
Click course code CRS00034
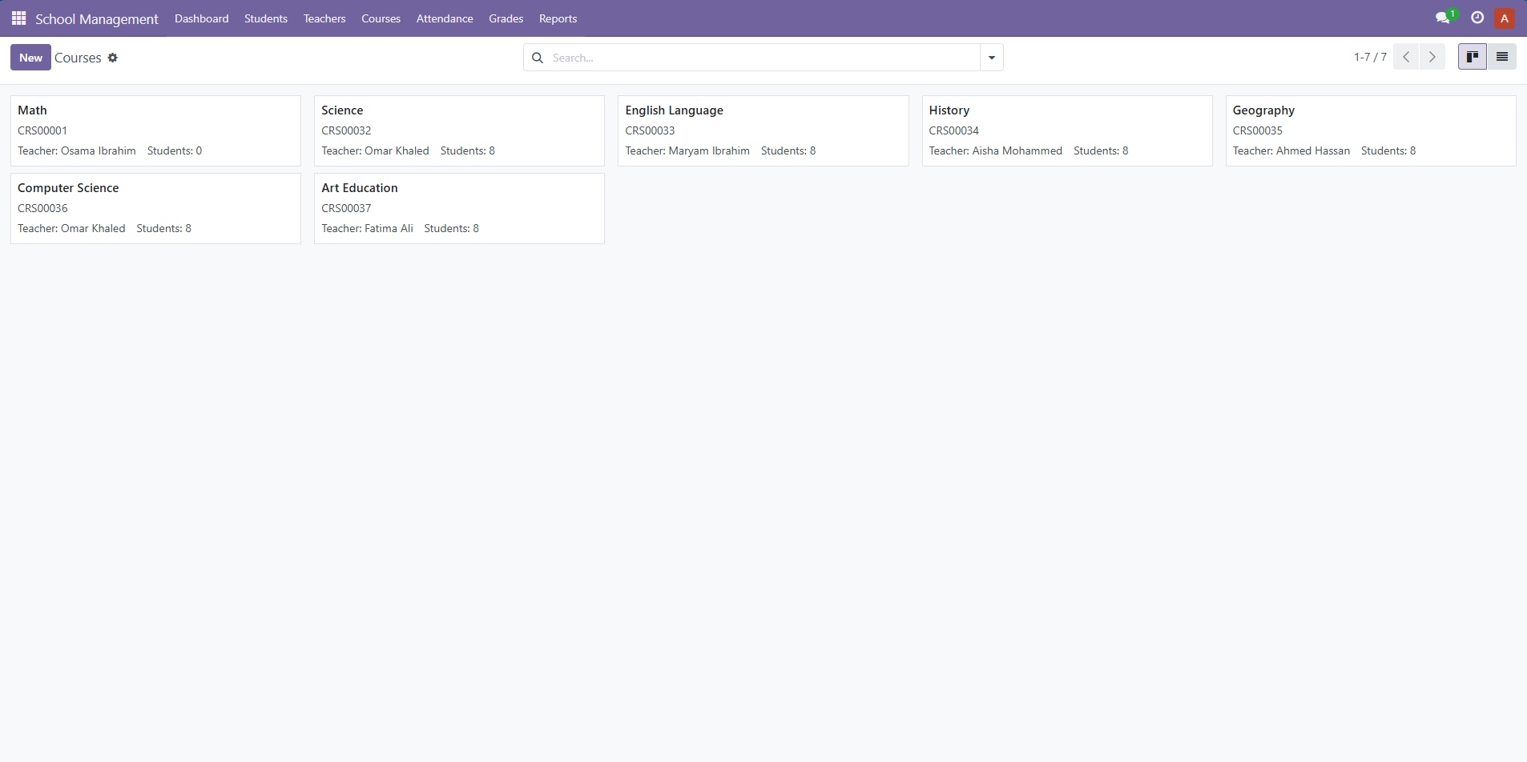click(x=953, y=130)
